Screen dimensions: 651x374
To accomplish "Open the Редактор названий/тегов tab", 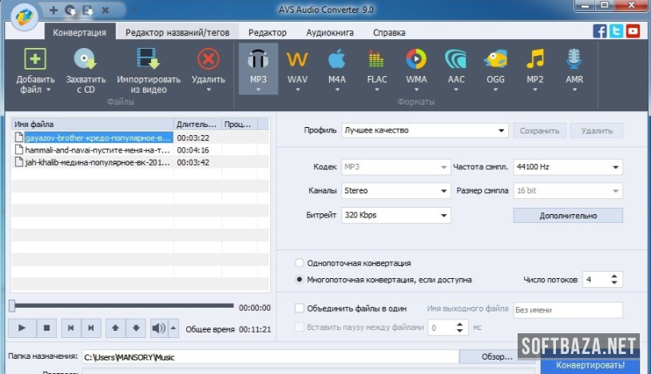I will (181, 33).
